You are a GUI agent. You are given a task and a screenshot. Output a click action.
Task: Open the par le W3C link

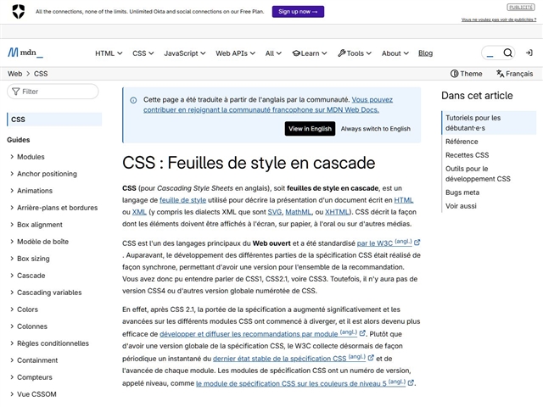tap(384, 243)
